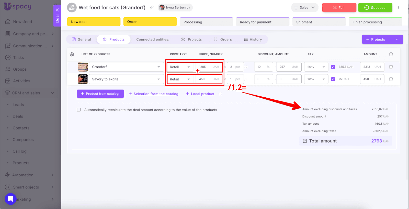Delete the Grandorf product row

391,67
